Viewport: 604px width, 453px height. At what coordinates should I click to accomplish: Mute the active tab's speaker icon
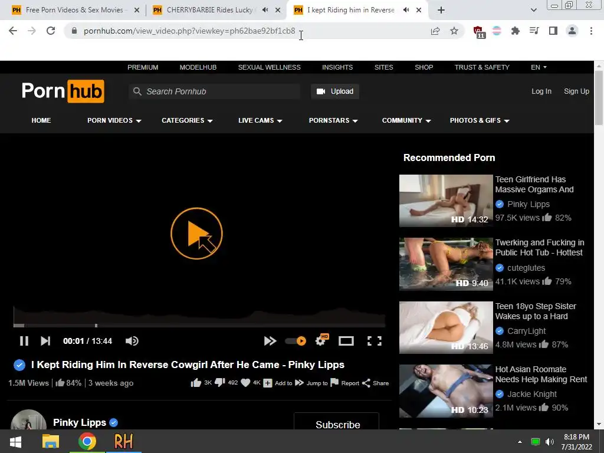pyautogui.click(x=406, y=10)
